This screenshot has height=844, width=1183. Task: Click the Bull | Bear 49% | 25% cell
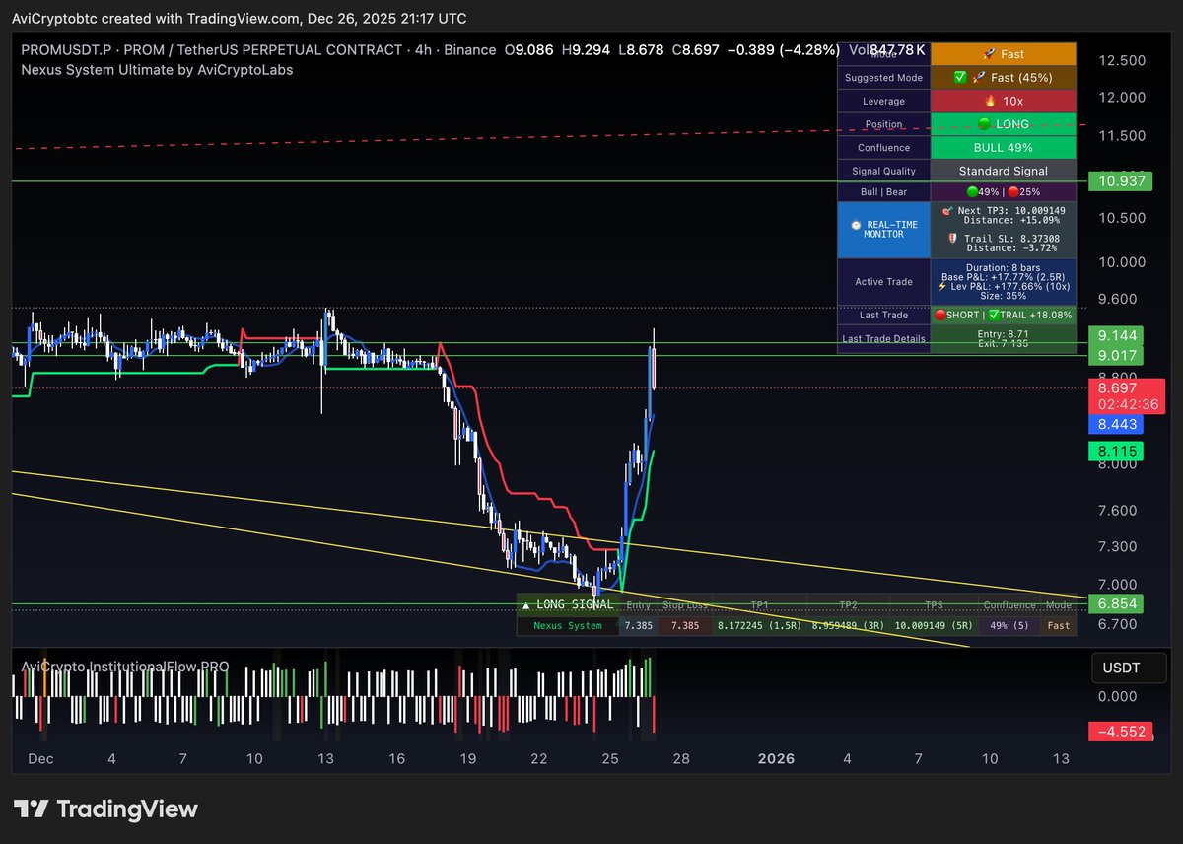(x=1004, y=192)
